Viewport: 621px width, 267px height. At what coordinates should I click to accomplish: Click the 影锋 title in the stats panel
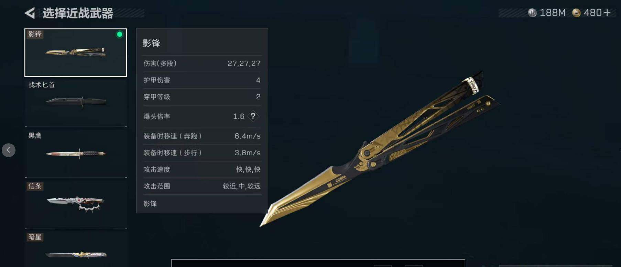pyautogui.click(x=151, y=43)
